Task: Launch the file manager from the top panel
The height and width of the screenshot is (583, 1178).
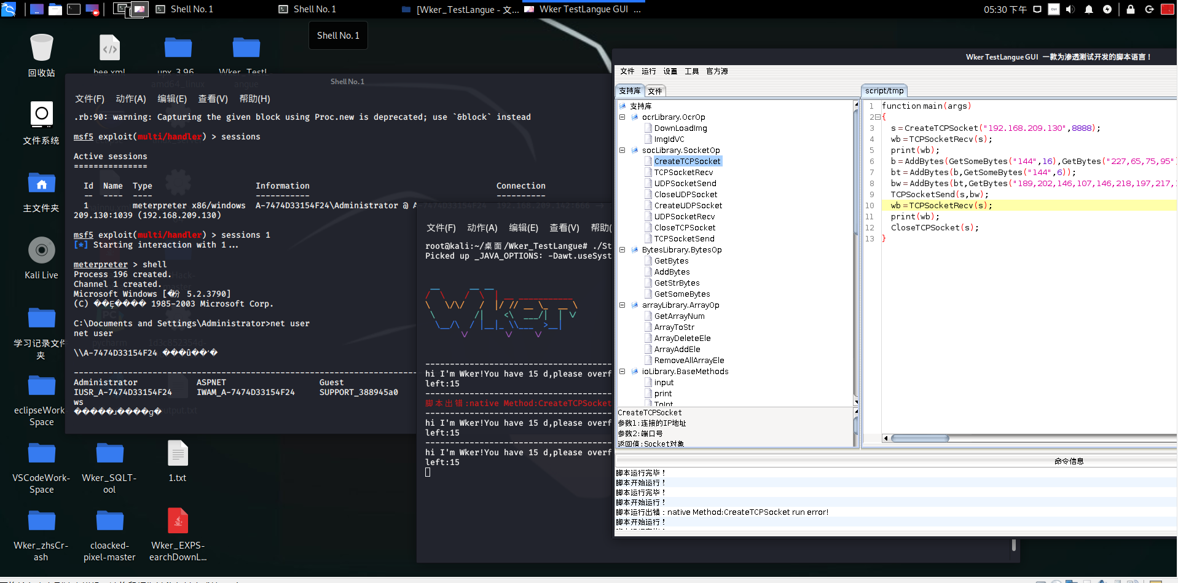Action: coord(55,9)
